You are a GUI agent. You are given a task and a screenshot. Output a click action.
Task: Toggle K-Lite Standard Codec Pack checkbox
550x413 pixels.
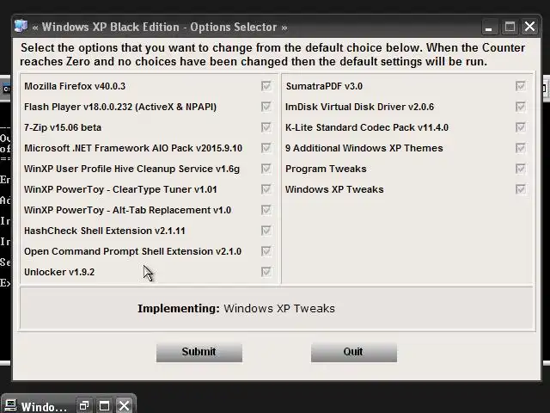(x=521, y=127)
